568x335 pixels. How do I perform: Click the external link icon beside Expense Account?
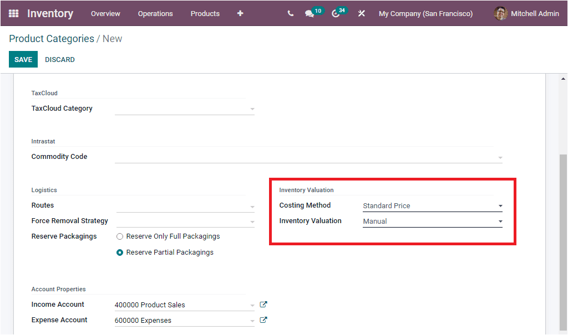(263, 319)
